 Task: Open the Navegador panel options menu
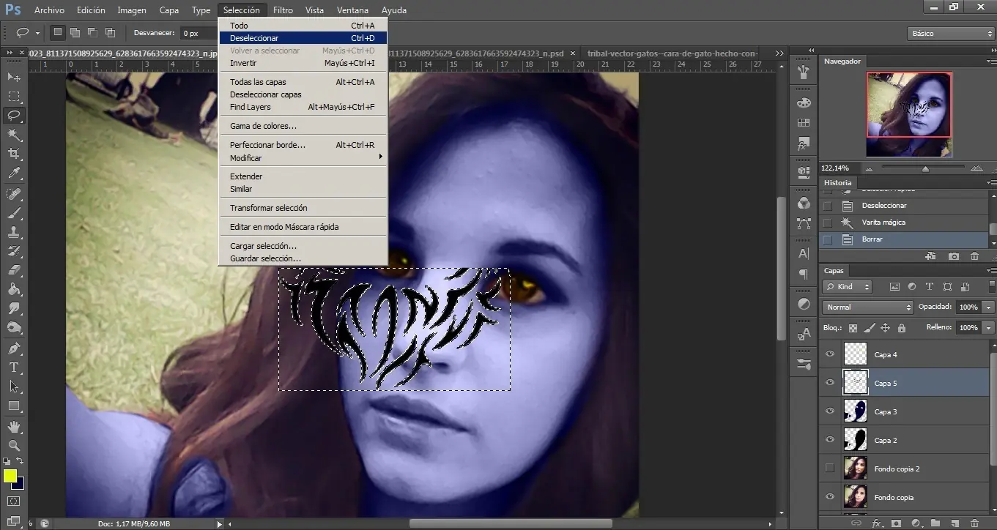(x=991, y=61)
